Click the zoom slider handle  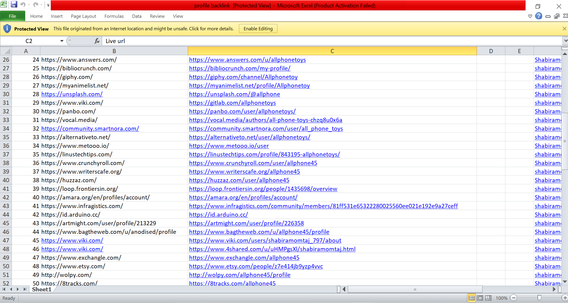539,298
